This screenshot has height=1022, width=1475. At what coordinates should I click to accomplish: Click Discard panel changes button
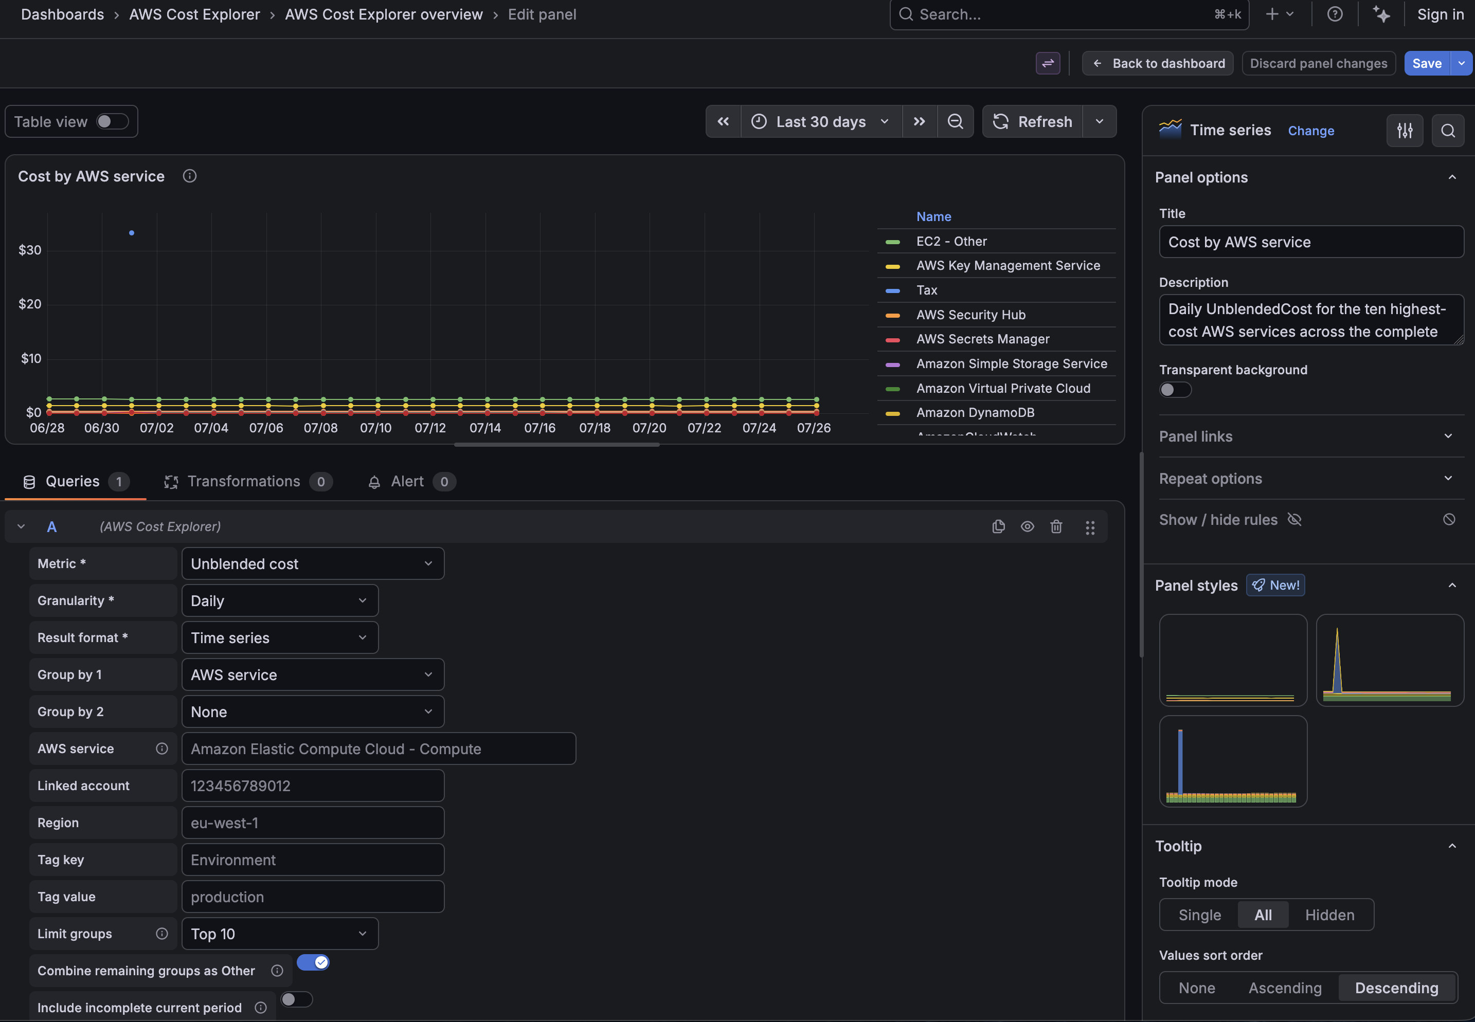point(1319,63)
